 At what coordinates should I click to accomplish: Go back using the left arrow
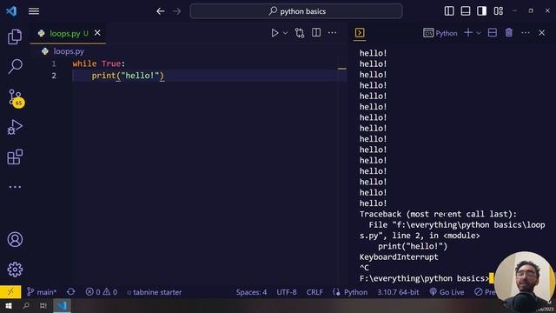pos(160,11)
